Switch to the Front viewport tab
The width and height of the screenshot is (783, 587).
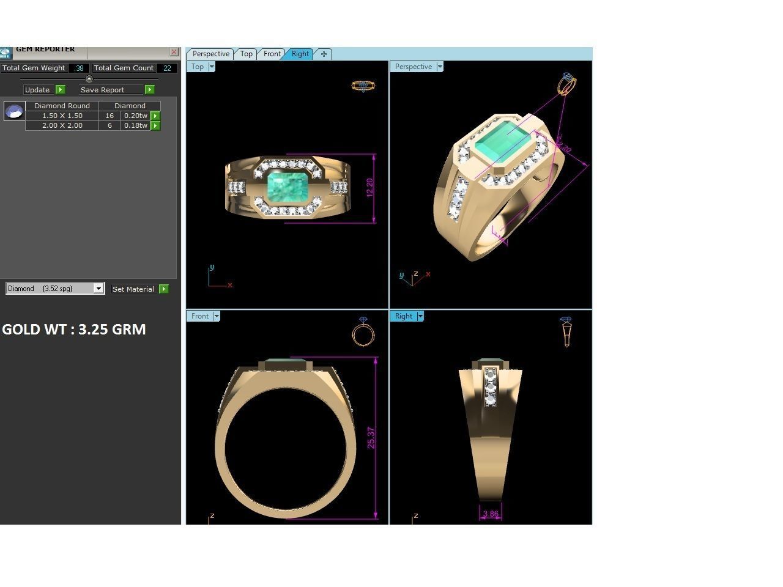(272, 54)
